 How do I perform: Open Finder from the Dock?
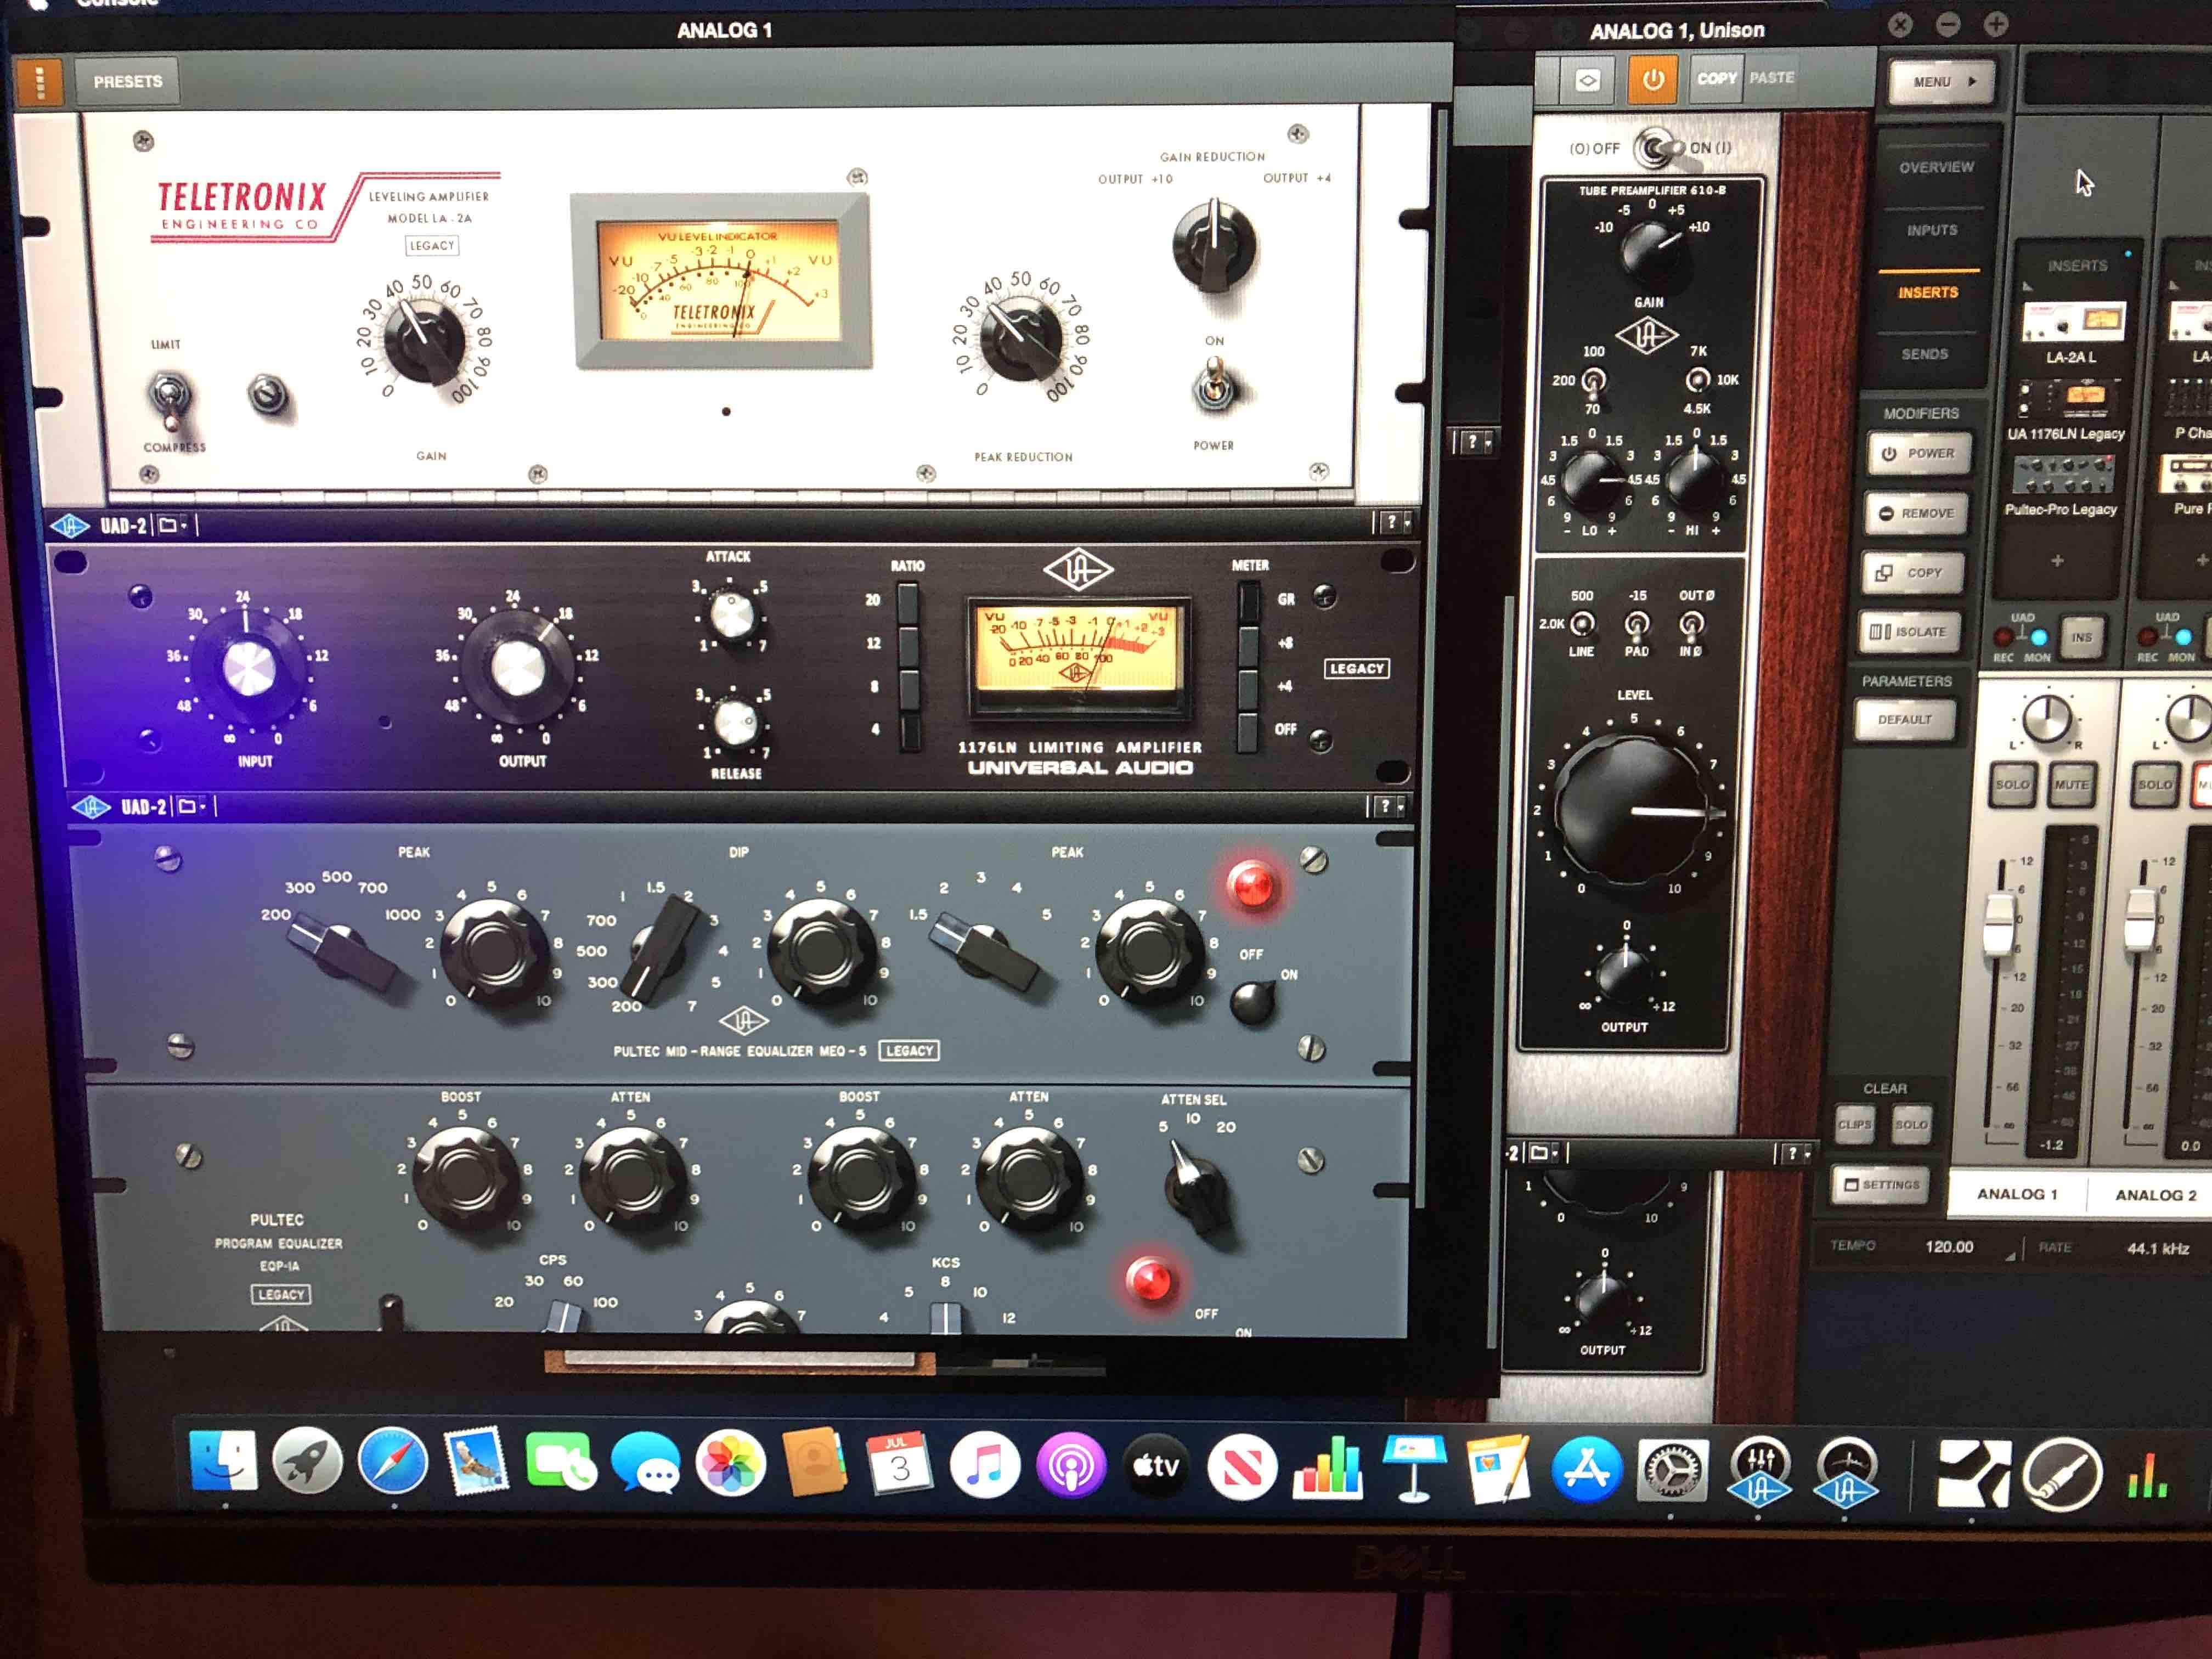click(223, 1461)
